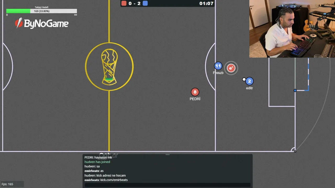
Task: Click the "Fps: 165" counter
Action: pos(7,184)
